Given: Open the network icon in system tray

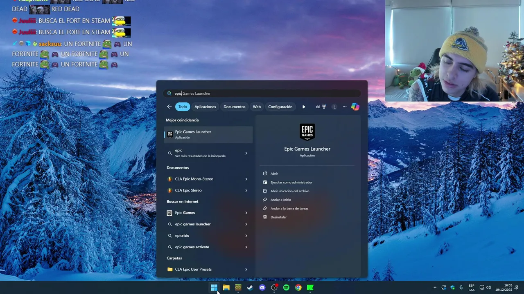Looking at the screenshot, I should tap(482, 287).
